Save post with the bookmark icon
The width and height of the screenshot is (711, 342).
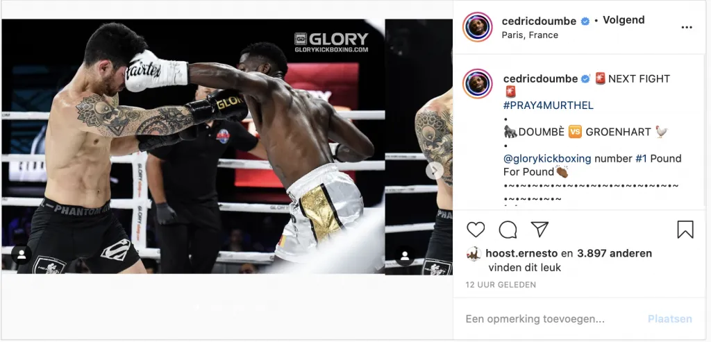click(685, 229)
